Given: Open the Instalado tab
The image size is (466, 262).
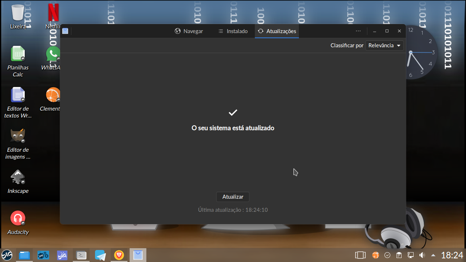Looking at the screenshot, I should (233, 31).
